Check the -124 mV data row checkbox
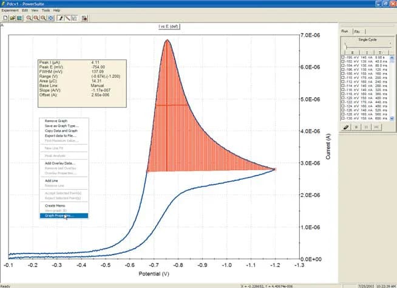 343,106
